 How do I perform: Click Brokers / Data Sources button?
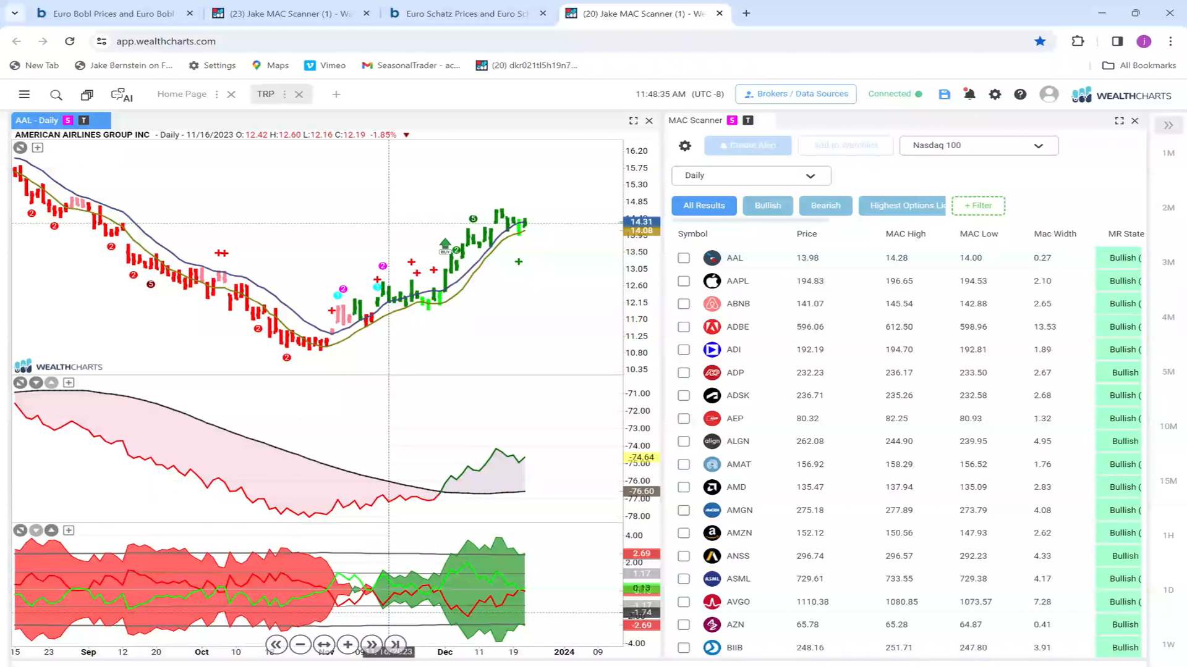(x=796, y=94)
